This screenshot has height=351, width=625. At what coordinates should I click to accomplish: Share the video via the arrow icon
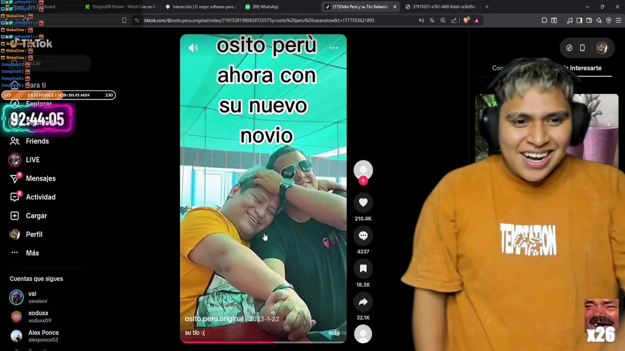363,302
